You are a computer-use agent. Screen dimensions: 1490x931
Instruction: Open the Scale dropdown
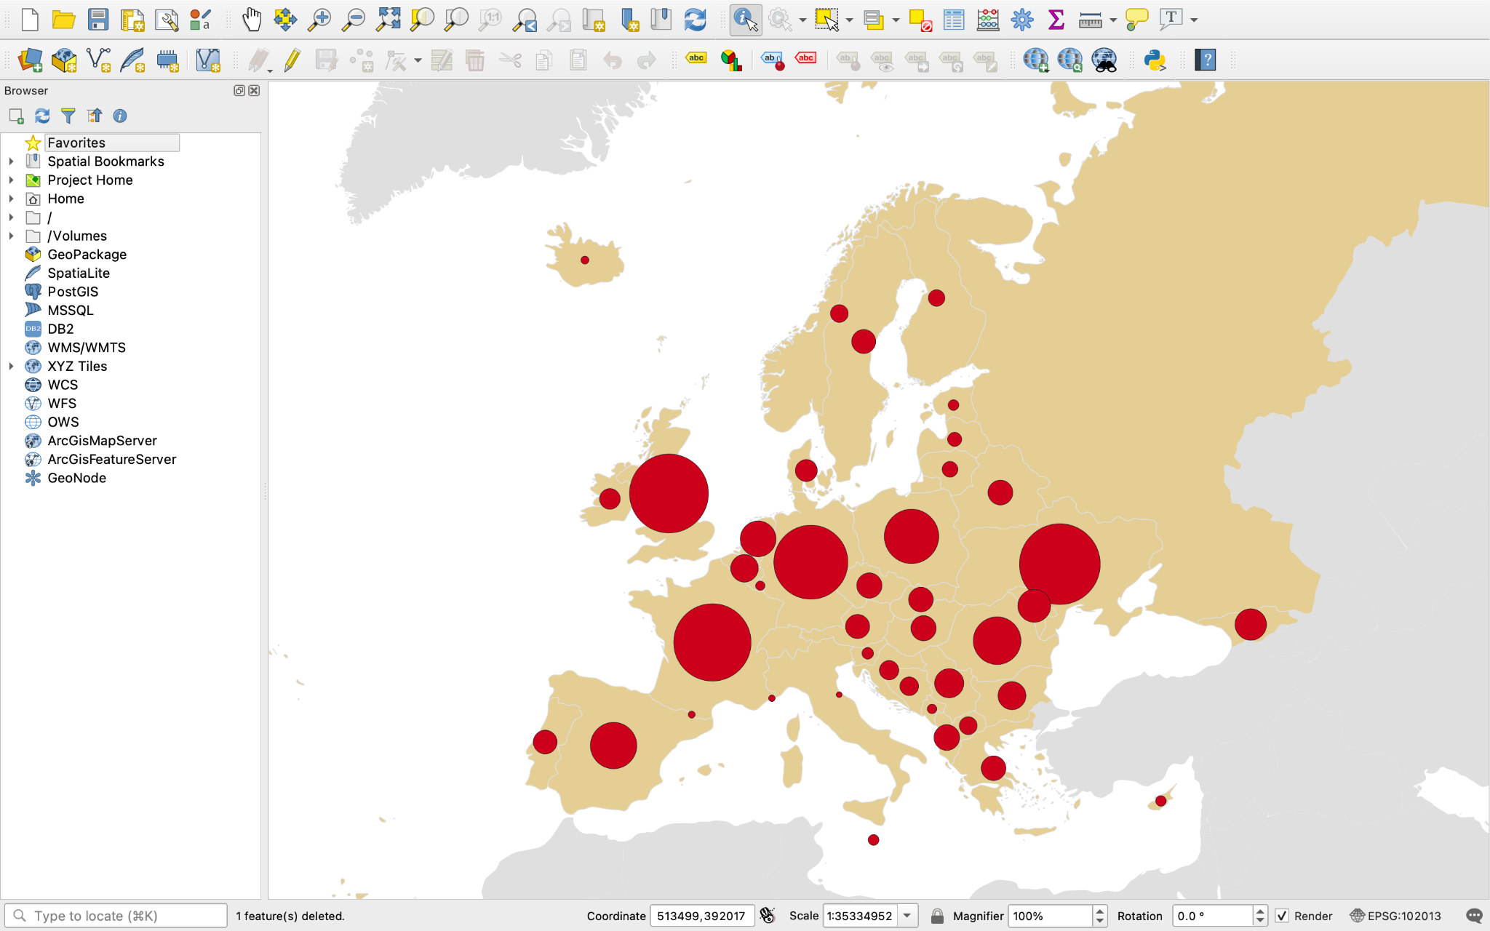point(907,916)
